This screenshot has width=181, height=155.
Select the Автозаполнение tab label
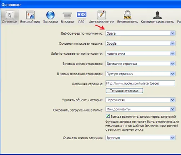[x=102, y=22]
